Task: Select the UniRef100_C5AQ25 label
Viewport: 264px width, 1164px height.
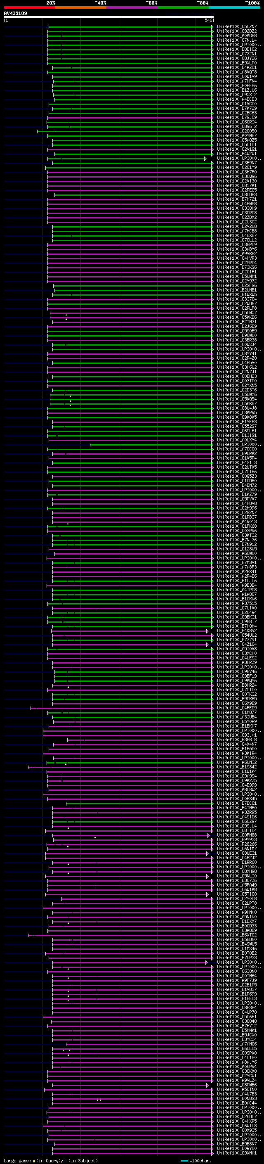Action: coord(237,140)
